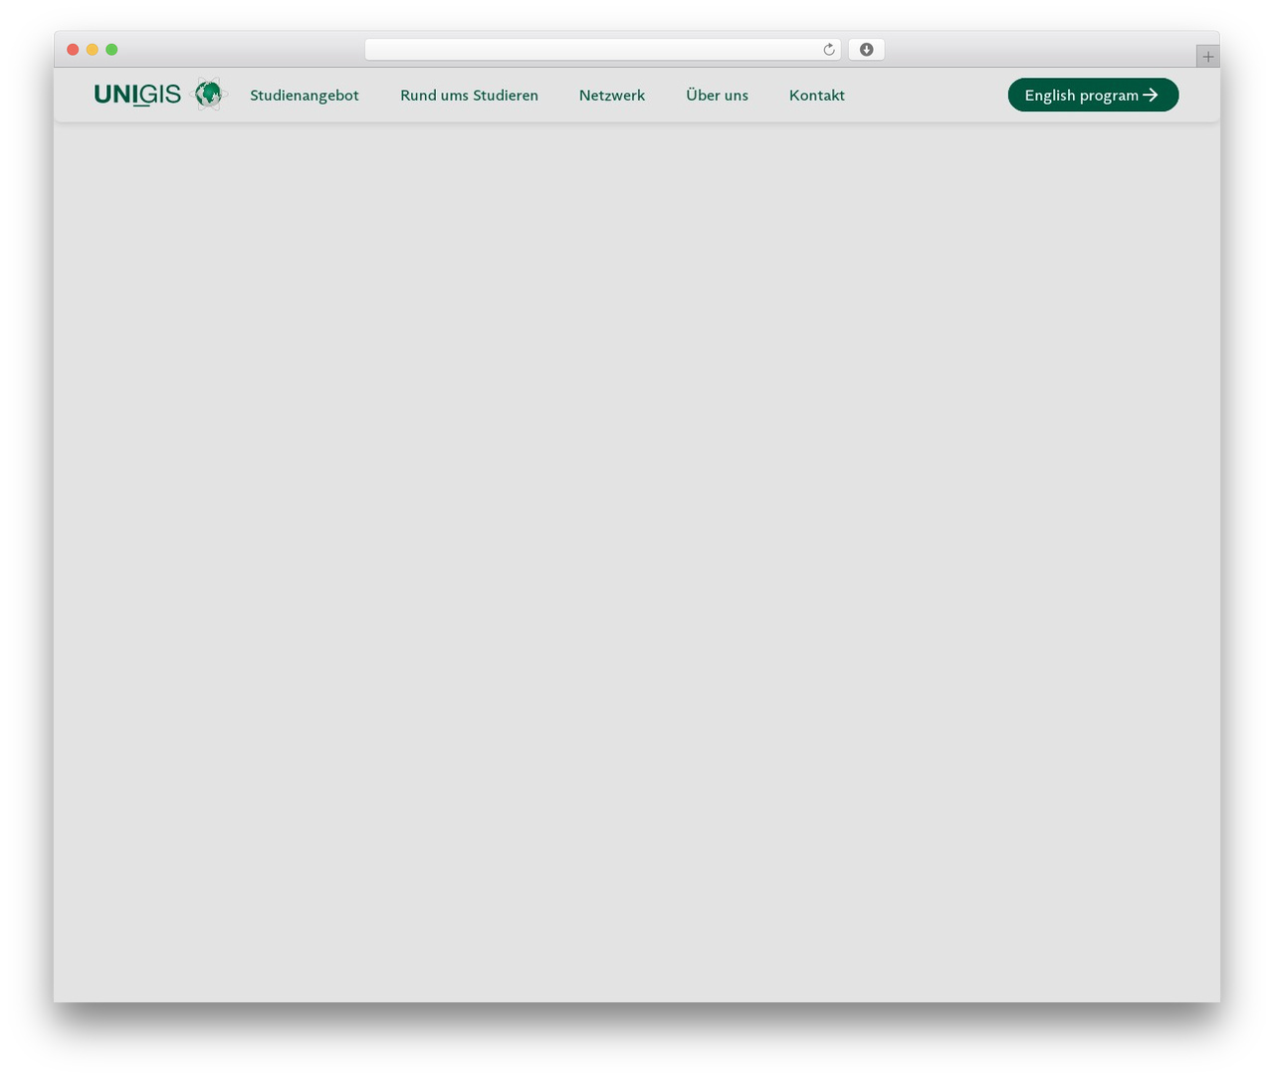This screenshot has width=1274, height=1079.
Task: Switch to the English program
Action: [1093, 95]
